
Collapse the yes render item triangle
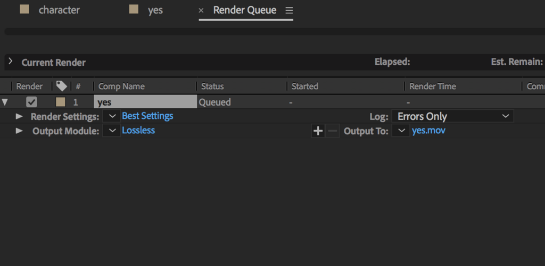[4, 102]
